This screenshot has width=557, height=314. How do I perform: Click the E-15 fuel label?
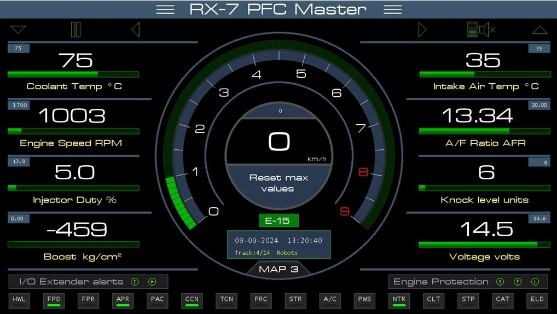coord(278,220)
